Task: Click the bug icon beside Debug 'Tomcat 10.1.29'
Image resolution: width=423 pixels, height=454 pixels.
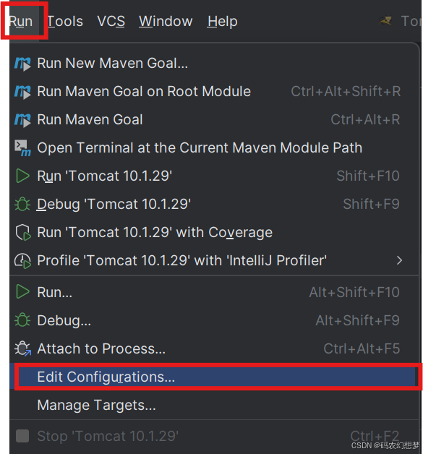Action: tap(22, 204)
